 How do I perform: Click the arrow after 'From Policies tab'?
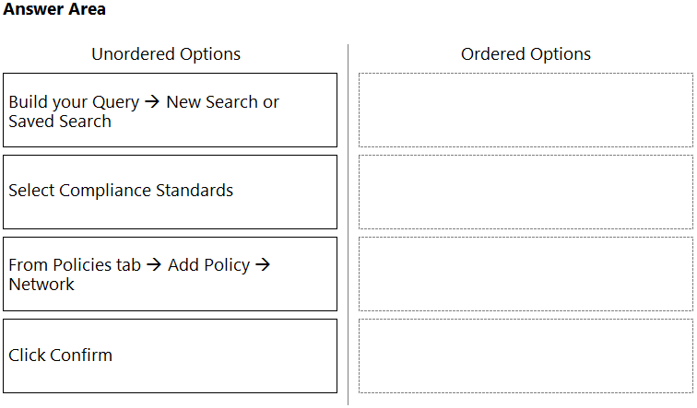tap(154, 264)
